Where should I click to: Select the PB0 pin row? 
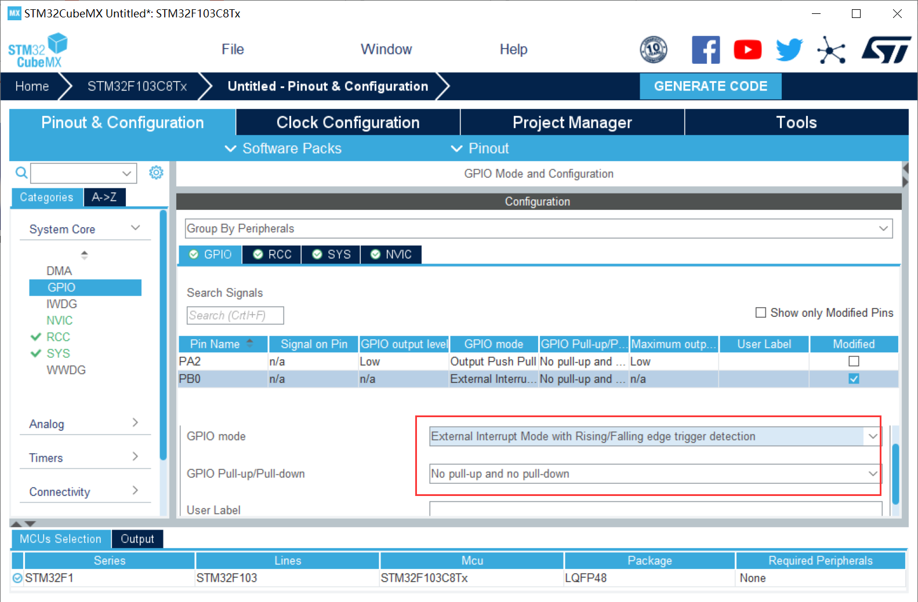(x=538, y=378)
